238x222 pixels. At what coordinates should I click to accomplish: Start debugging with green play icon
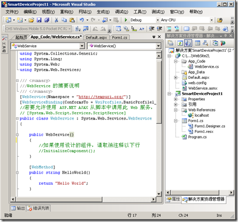click(x=126, y=20)
